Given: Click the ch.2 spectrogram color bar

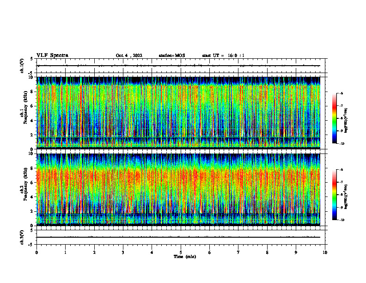Looking at the screenshot, I should click(334, 195).
